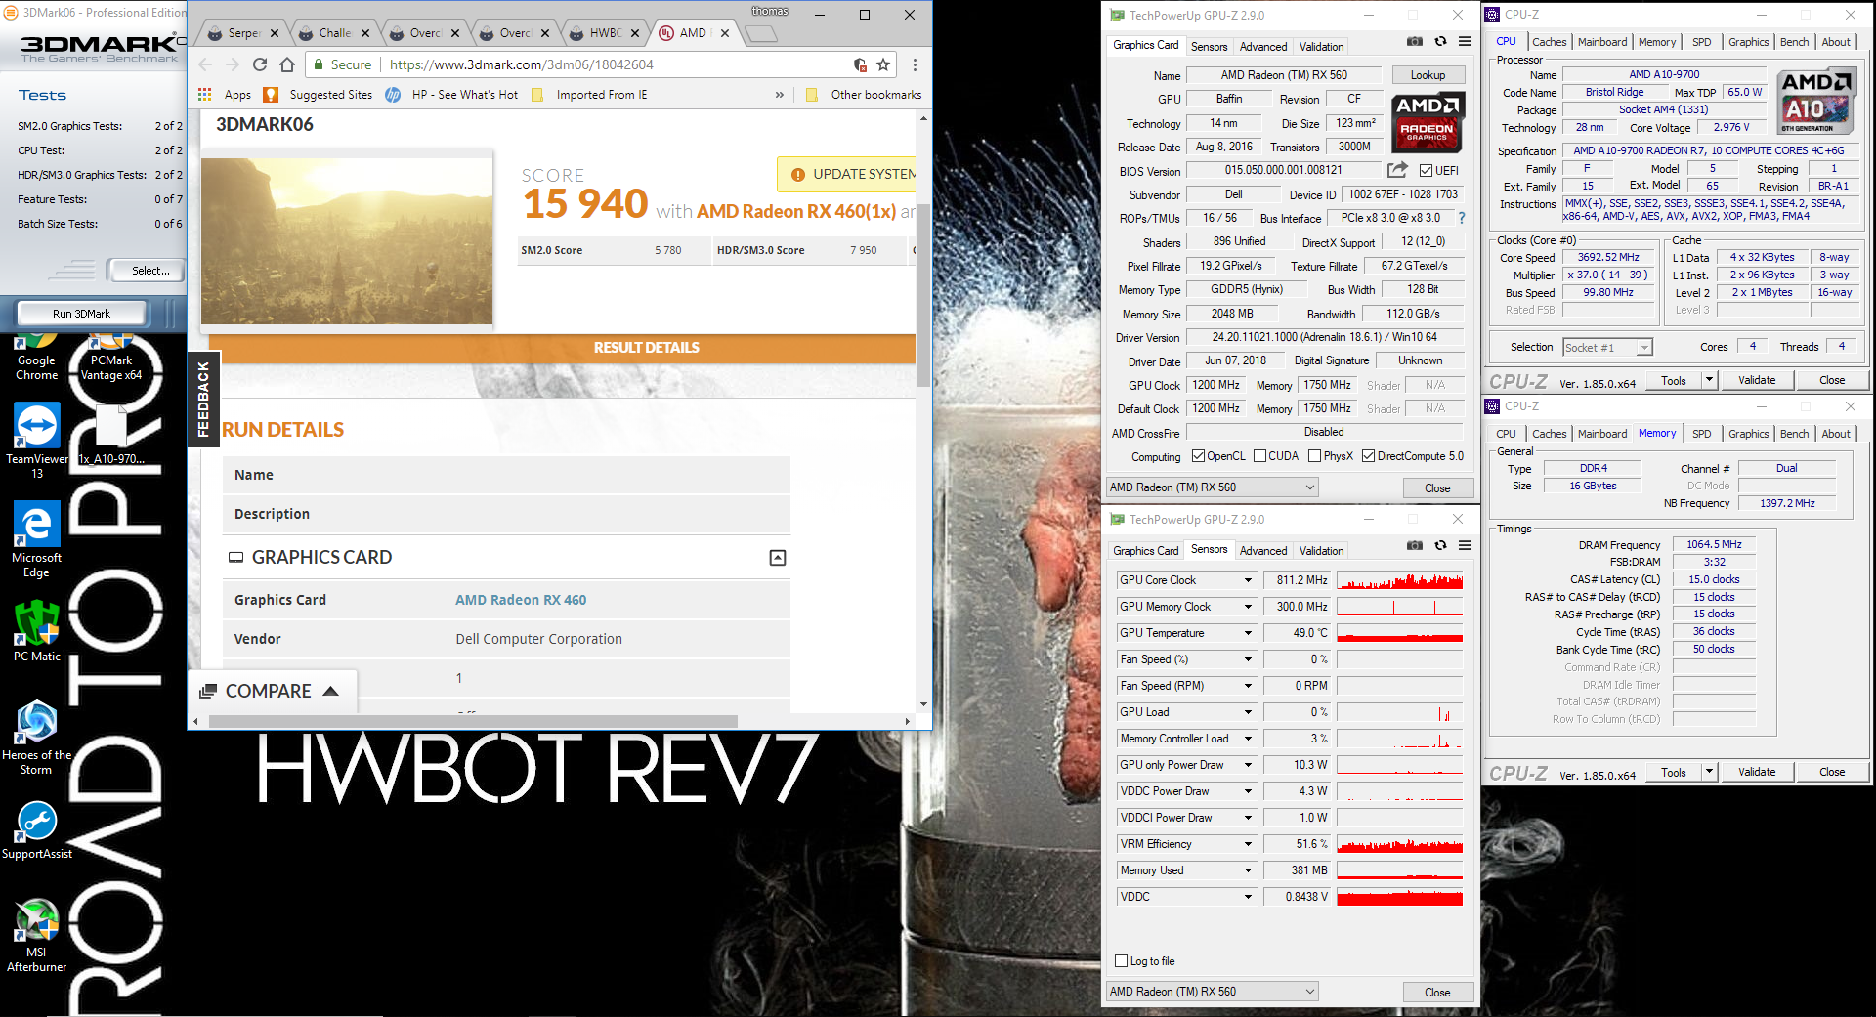
Task: Open Validation tab in lower GPU-Z
Action: coord(1321,551)
